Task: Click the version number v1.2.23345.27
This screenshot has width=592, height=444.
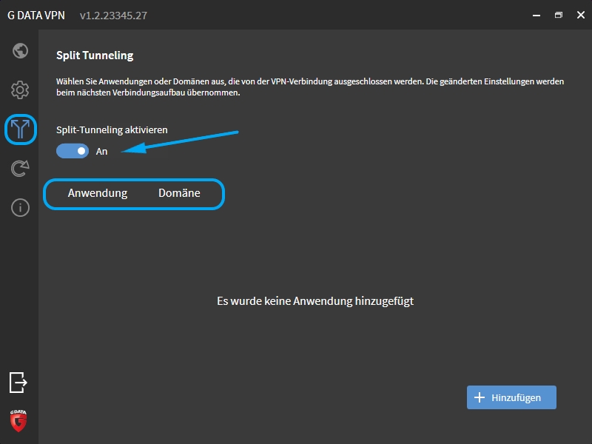Action: 113,16
